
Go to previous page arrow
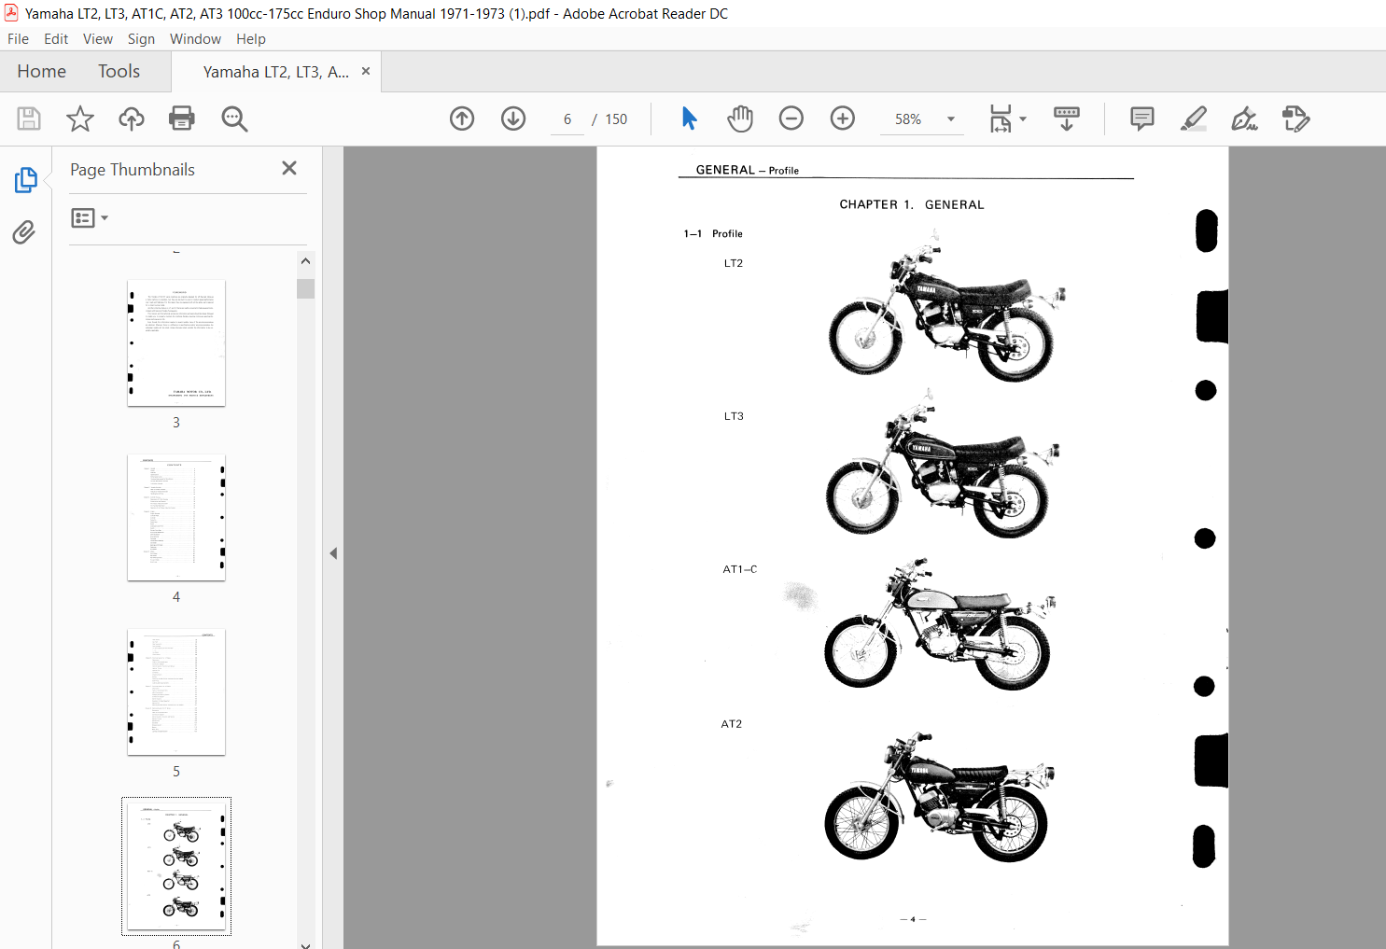462,119
